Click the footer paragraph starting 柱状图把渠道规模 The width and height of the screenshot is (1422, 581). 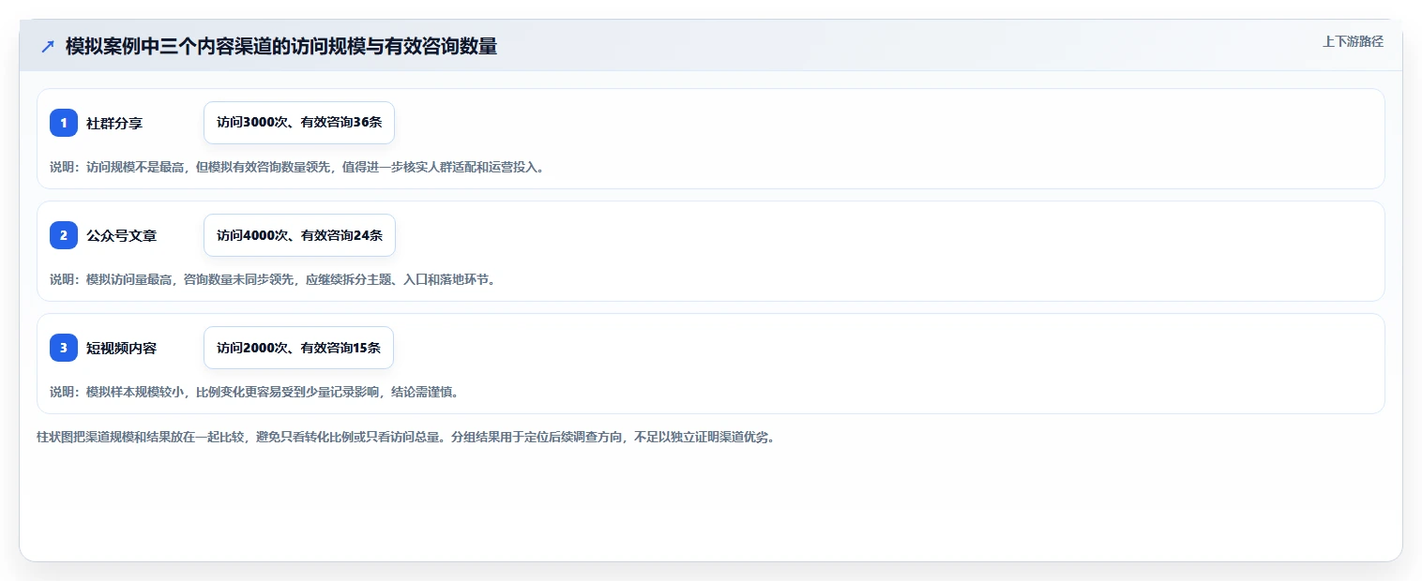[405, 437]
